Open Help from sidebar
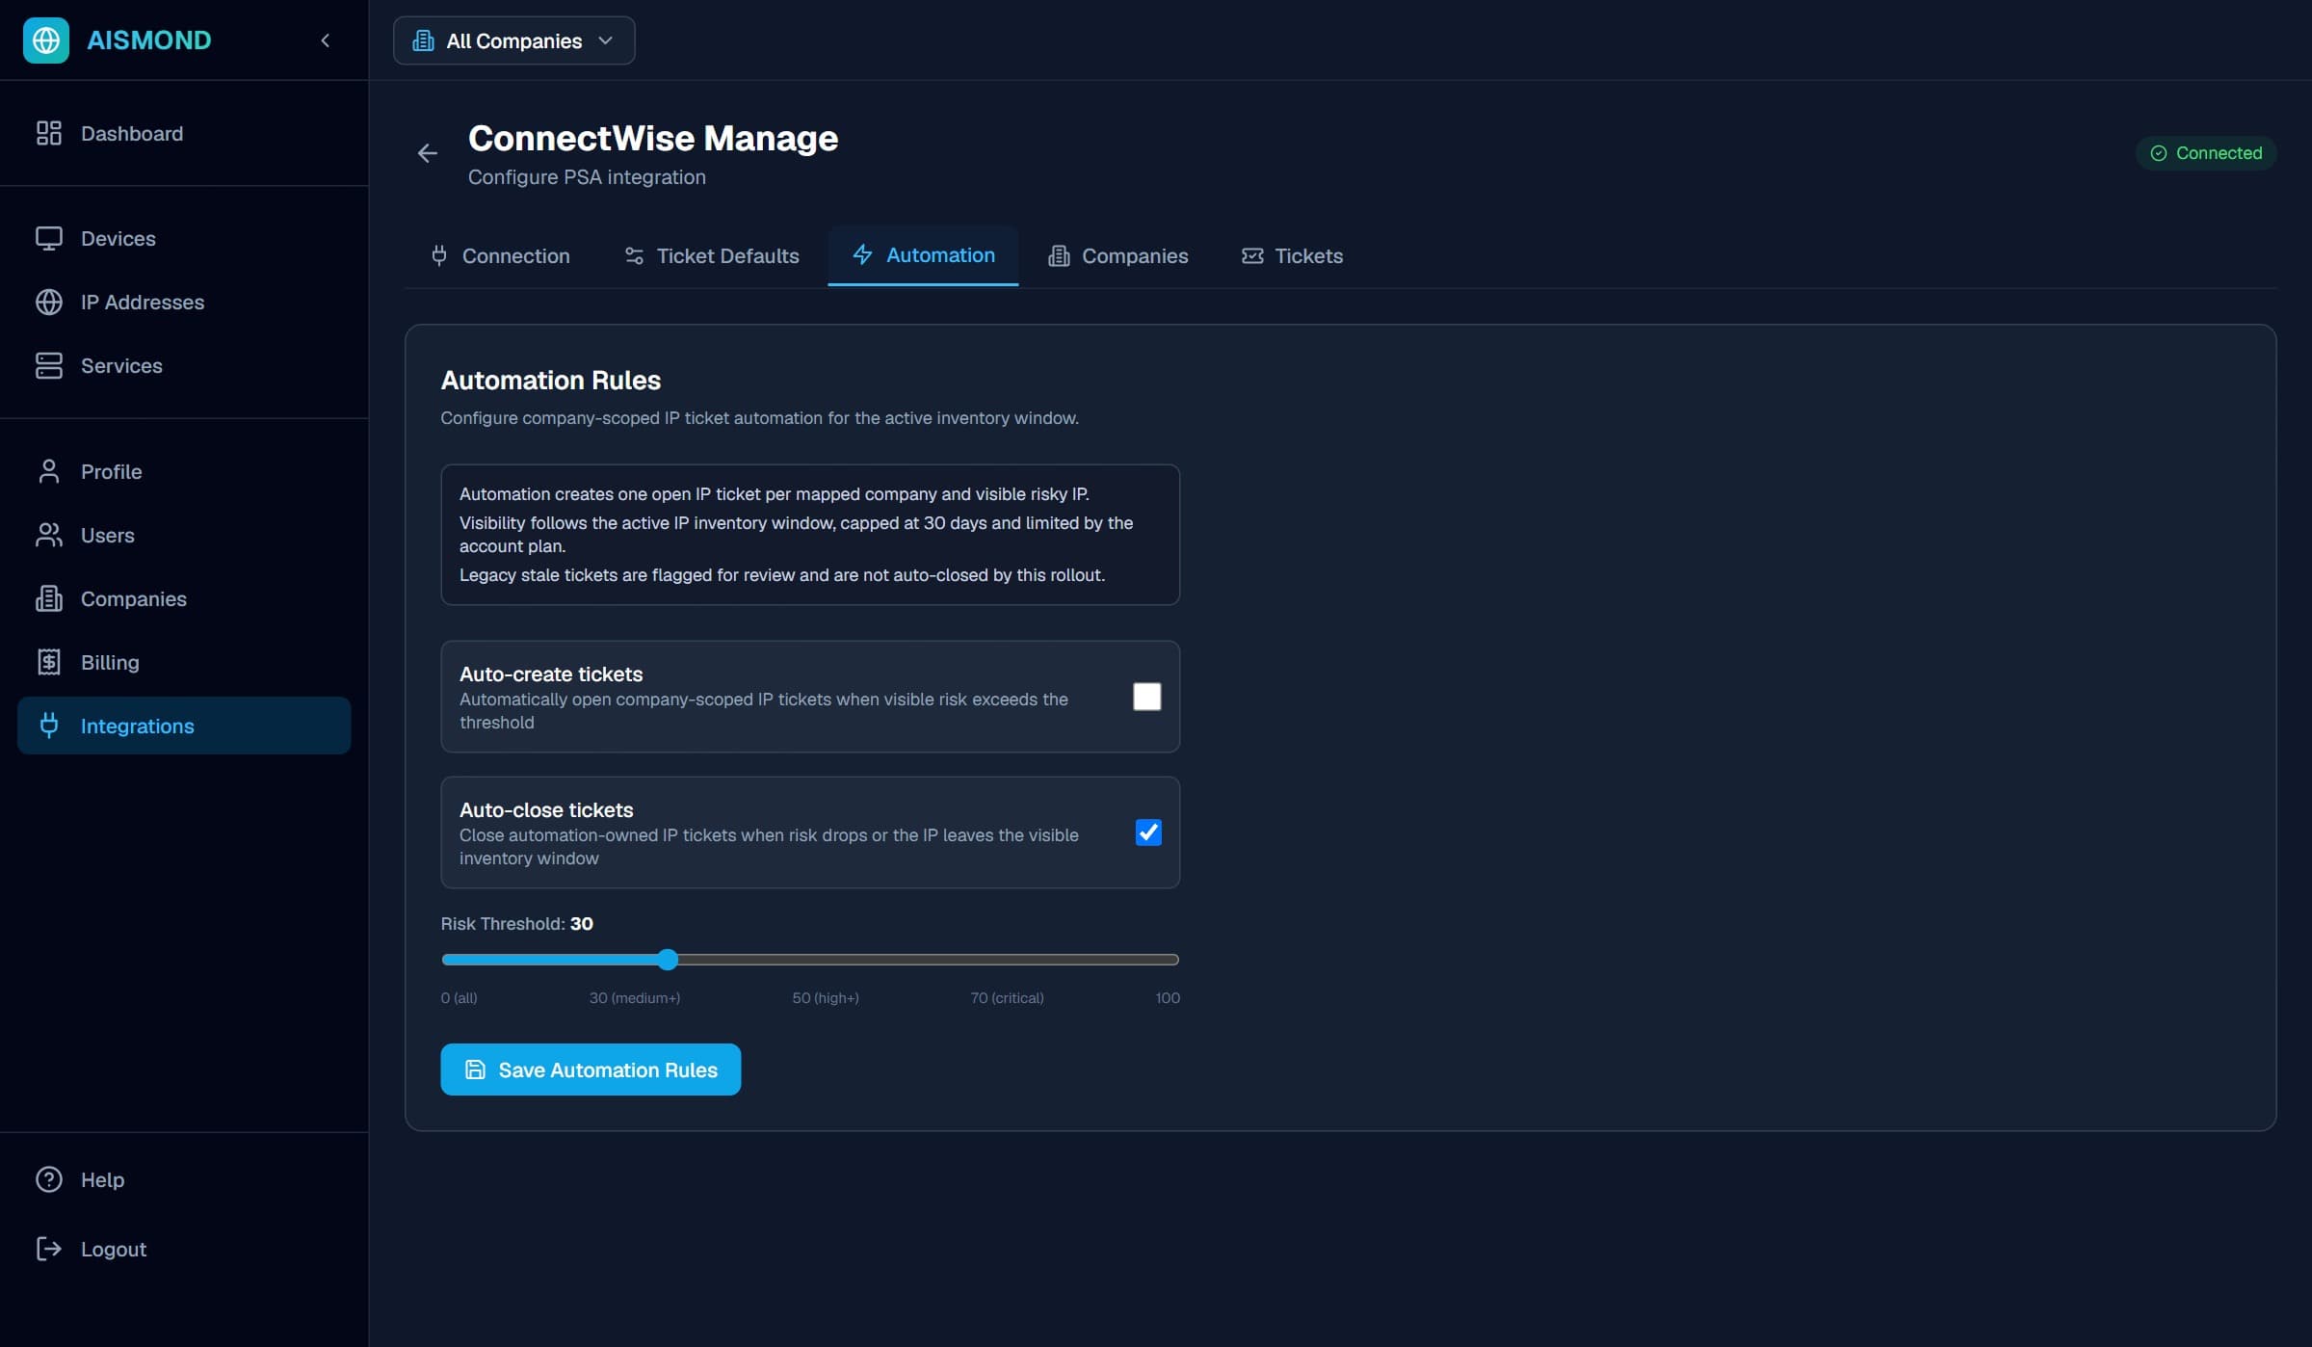2312x1347 pixels. pyautogui.click(x=184, y=1179)
